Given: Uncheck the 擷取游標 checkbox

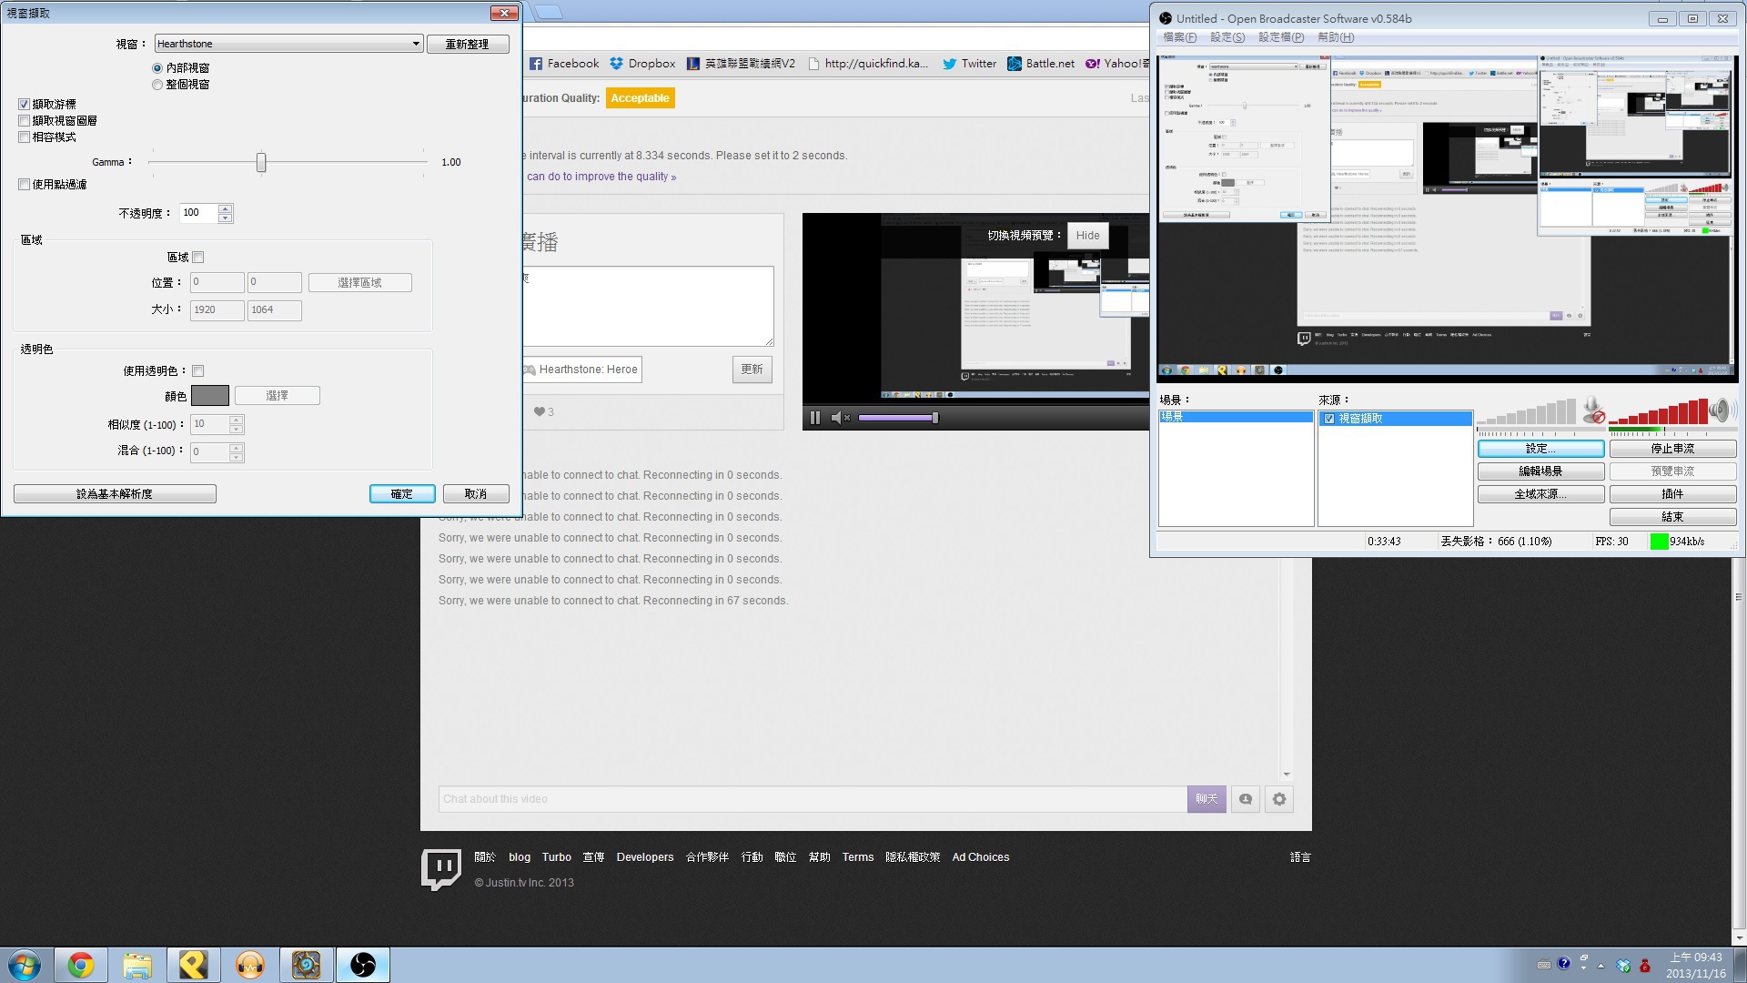Looking at the screenshot, I should (x=25, y=105).
